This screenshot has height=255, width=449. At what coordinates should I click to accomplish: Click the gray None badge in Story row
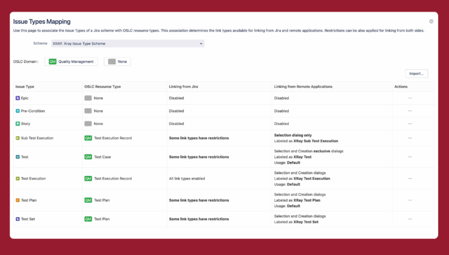pos(88,124)
